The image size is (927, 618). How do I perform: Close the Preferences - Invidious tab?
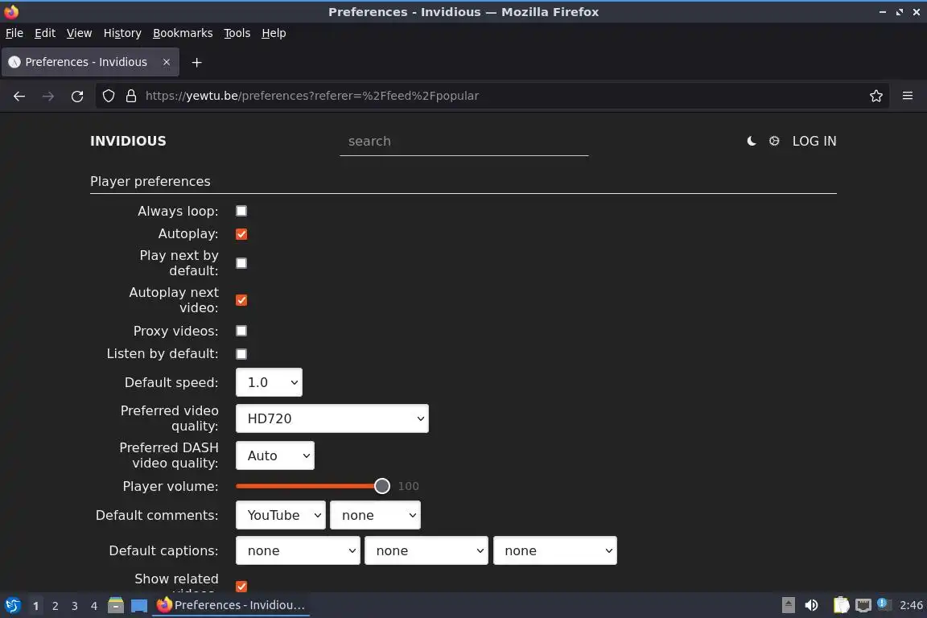click(x=166, y=62)
